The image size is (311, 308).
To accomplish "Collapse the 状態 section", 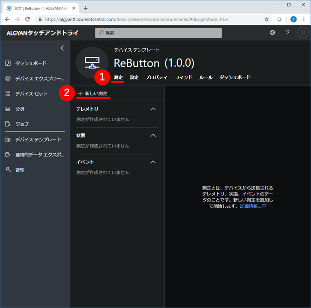I will 153,136.
